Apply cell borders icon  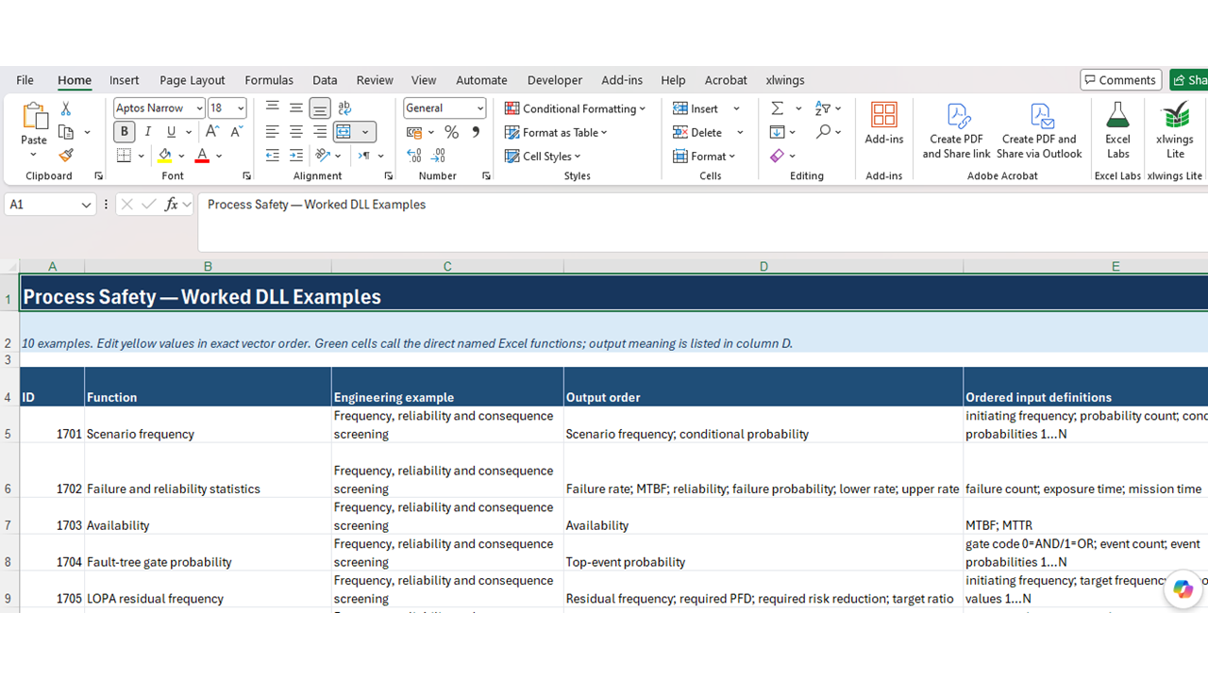click(x=124, y=156)
